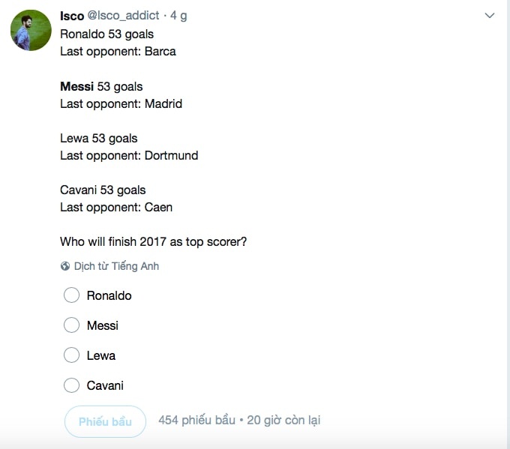Click the Last opponent: Dortmund line
The image size is (510, 449).
[129, 155]
